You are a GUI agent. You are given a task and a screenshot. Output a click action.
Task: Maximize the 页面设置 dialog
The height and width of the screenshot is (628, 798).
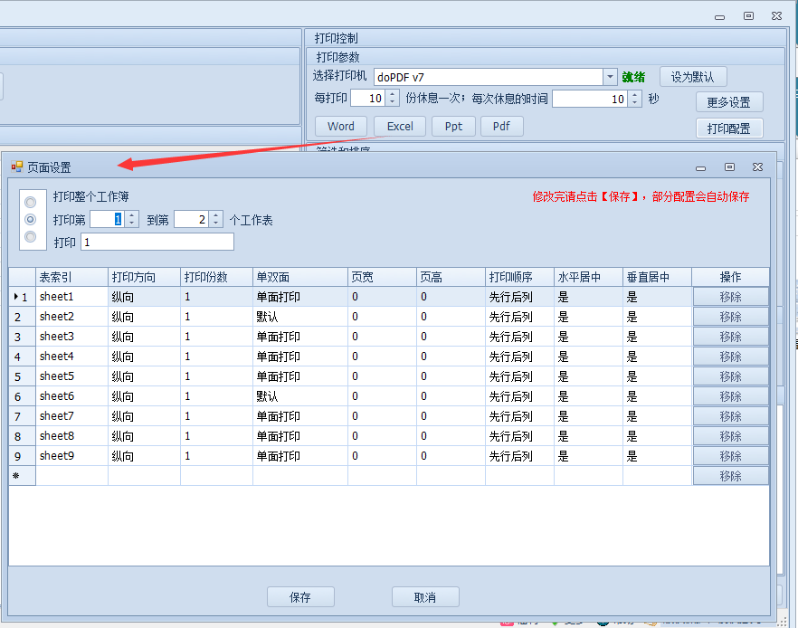click(x=729, y=167)
